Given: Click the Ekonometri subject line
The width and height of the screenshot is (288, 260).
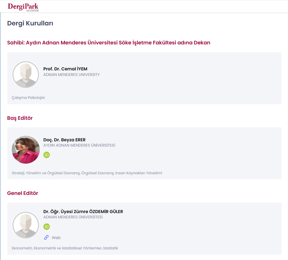Looking at the screenshot, I should pos(65,248).
